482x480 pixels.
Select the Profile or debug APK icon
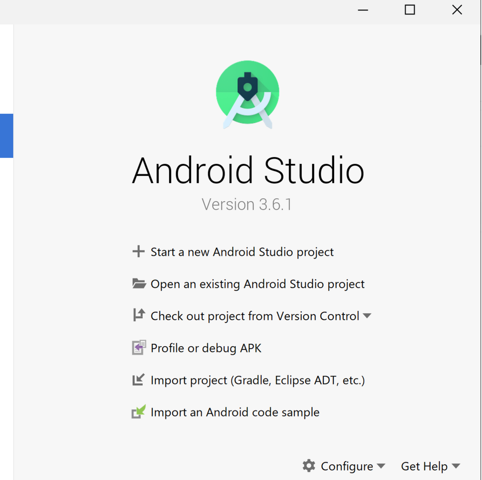click(139, 348)
